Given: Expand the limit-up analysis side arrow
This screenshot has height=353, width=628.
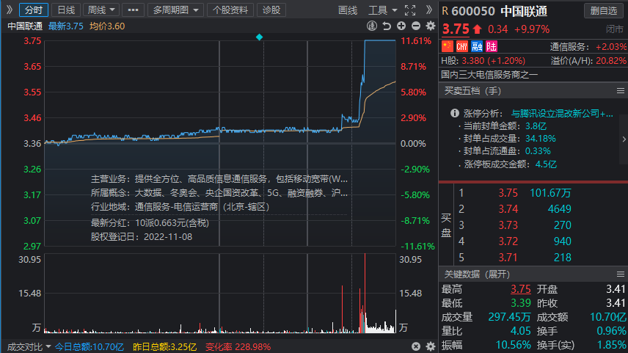Looking at the screenshot, I should point(624,139).
